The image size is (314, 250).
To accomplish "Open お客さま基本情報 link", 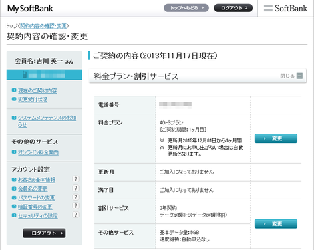I will [x=37, y=180].
